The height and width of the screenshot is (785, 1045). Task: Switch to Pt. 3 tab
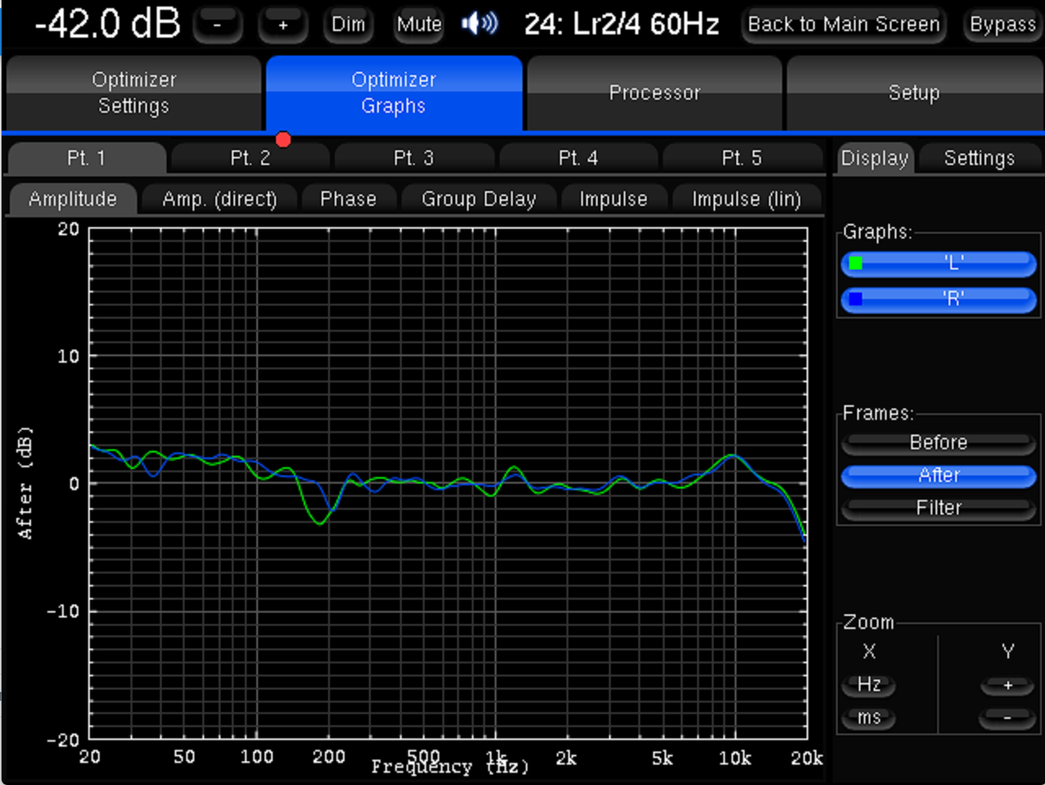tap(414, 158)
